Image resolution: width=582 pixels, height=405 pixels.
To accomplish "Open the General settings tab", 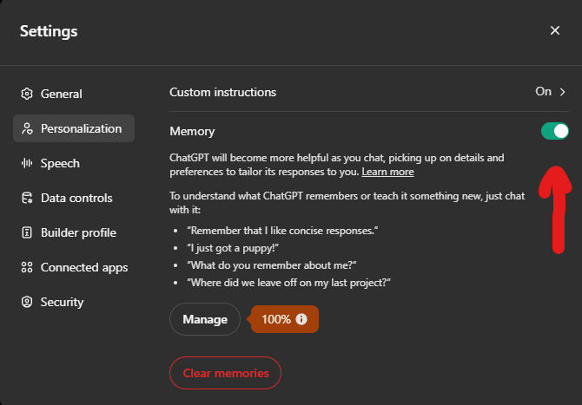I will (x=74, y=94).
